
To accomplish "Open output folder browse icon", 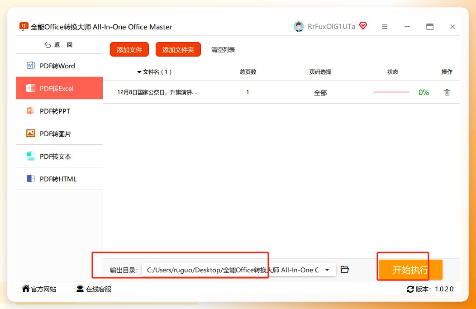I will point(344,269).
